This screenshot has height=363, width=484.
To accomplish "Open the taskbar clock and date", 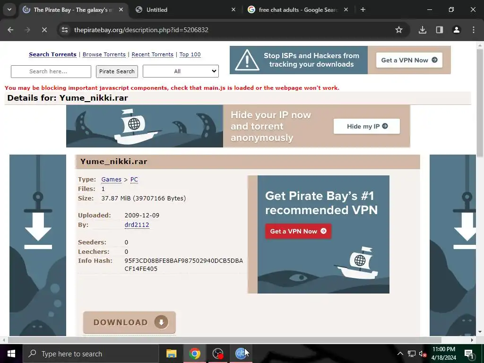I will pyautogui.click(x=443, y=354).
